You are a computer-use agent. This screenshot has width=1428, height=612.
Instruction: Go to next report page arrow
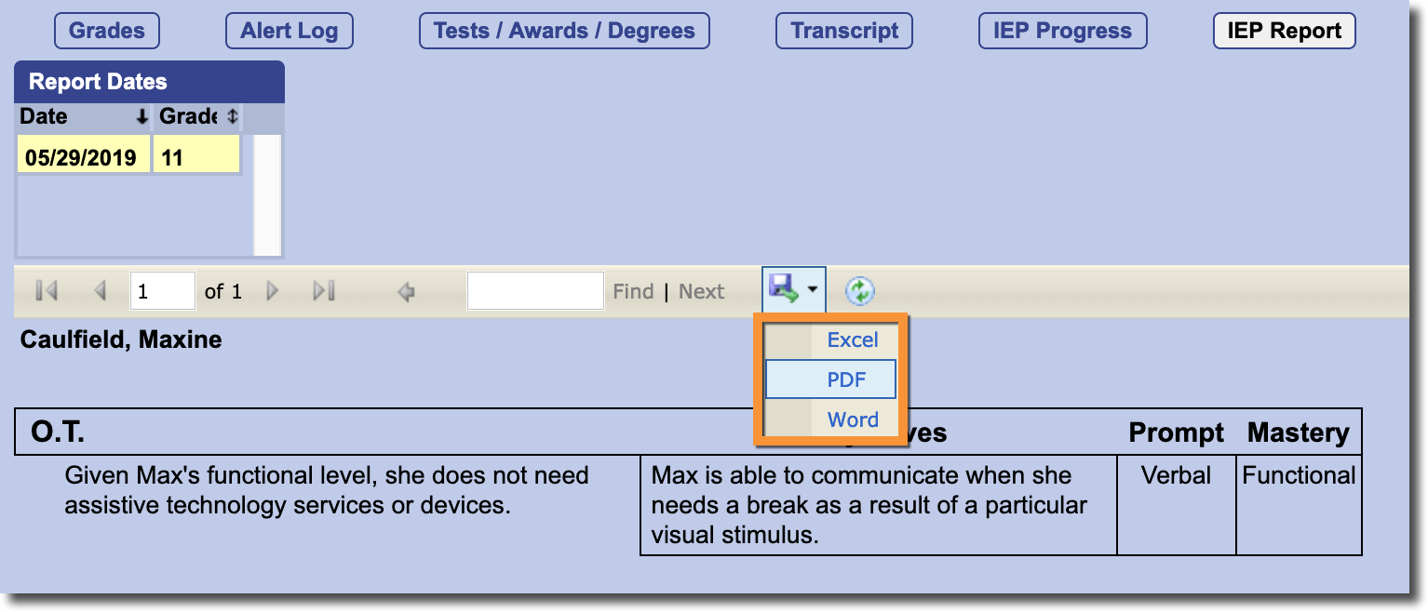coord(273,292)
